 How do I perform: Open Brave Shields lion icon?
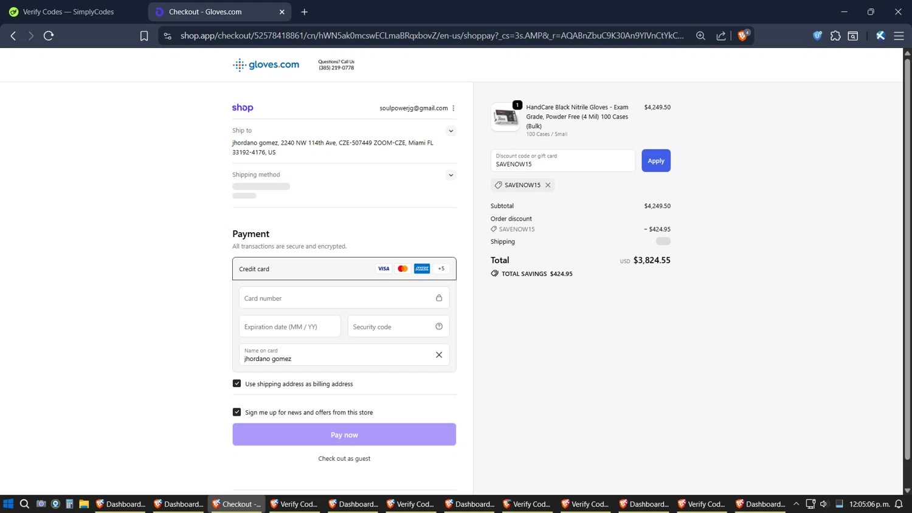(x=743, y=35)
